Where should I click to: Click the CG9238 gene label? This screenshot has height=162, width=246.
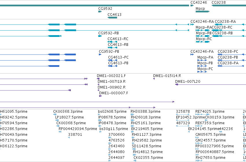219,3
